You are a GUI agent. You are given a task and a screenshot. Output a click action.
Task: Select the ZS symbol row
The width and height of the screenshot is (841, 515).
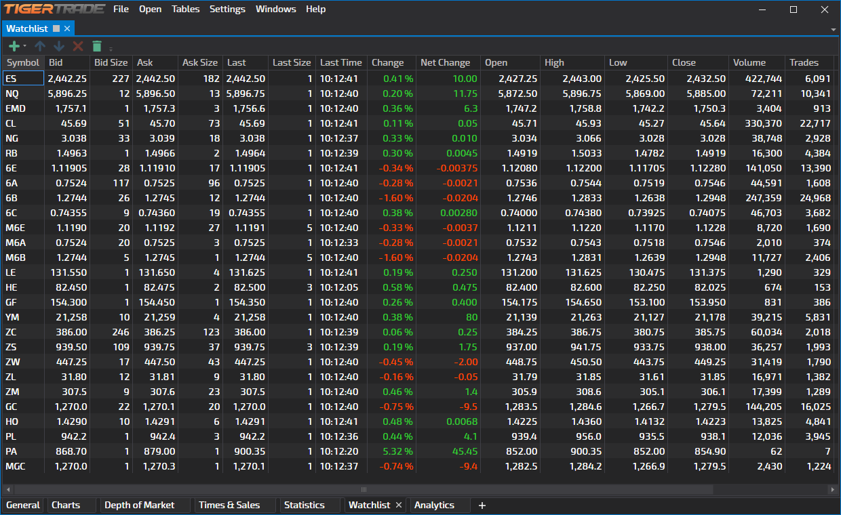(418, 347)
